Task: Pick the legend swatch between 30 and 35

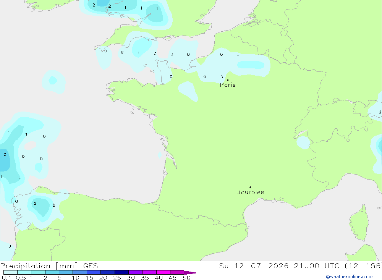Action: tap(136, 272)
